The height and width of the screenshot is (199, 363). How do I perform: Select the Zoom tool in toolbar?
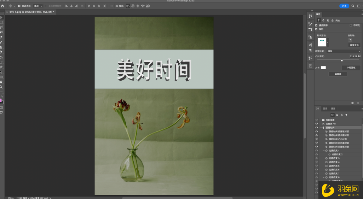pyautogui.click(x=1, y=87)
